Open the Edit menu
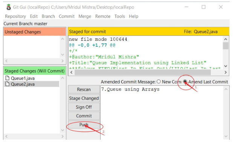 (34, 16)
